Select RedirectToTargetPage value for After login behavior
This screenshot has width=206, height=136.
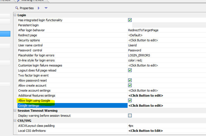143,30
